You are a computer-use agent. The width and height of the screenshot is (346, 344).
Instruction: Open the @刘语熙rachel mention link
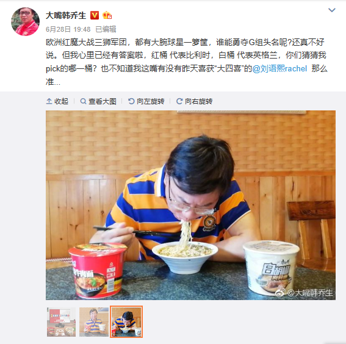[x=279, y=68]
